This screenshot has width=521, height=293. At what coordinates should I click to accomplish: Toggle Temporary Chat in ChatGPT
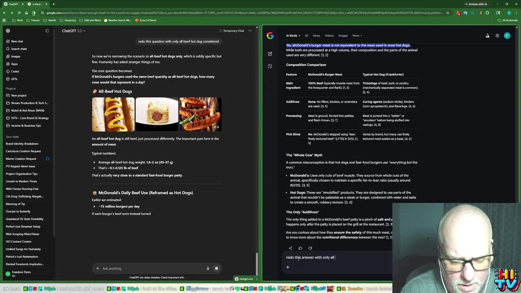232,31
